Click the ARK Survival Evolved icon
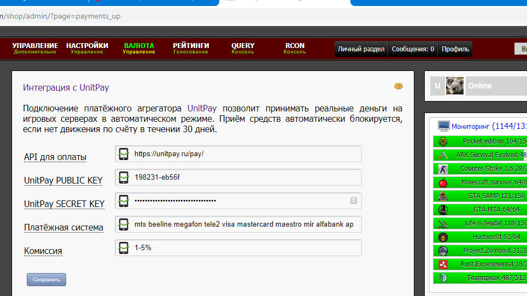 click(x=443, y=155)
